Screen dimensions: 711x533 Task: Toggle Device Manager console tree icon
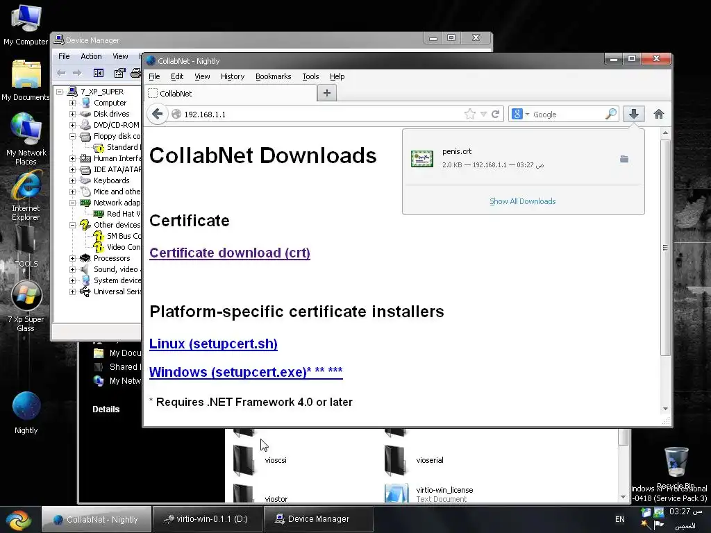99,72
